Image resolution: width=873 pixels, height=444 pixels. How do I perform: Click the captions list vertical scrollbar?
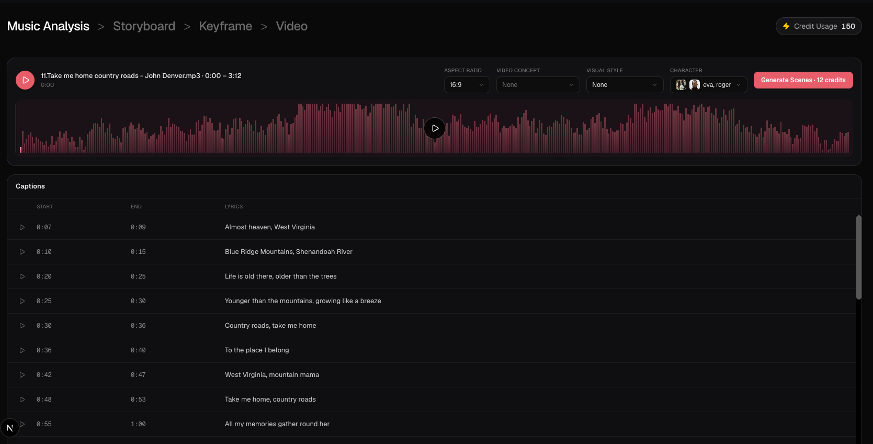pyautogui.click(x=858, y=257)
